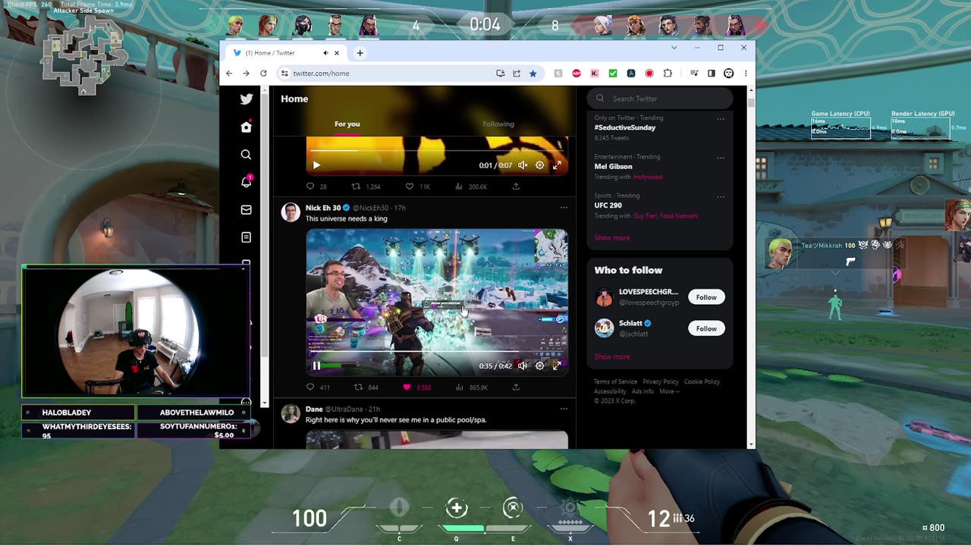Expand the top video to fullscreen
The width and height of the screenshot is (971, 546).
click(557, 165)
